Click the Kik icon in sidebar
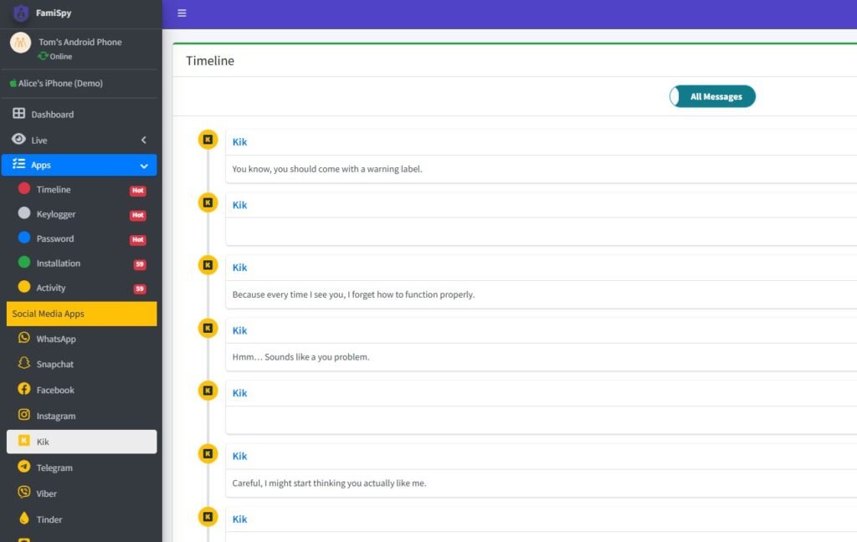The height and width of the screenshot is (542, 857). coord(24,440)
